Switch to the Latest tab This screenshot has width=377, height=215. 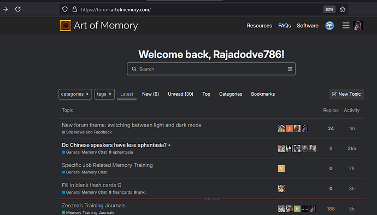(x=127, y=94)
